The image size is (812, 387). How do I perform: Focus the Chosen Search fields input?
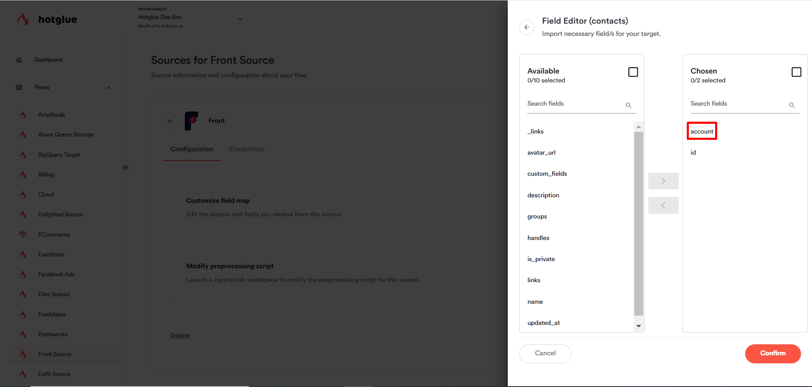(x=745, y=104)
